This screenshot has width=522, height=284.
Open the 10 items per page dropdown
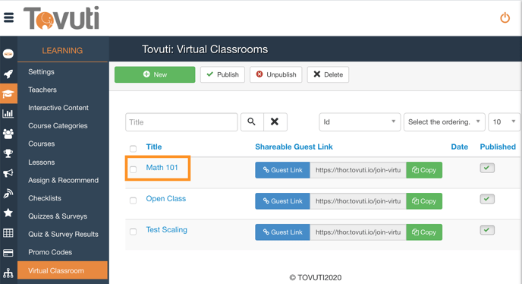(505, 122)
